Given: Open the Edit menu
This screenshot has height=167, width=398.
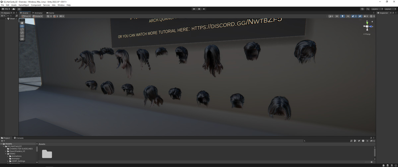Looking at the screenshot, I should coord(8,5).
